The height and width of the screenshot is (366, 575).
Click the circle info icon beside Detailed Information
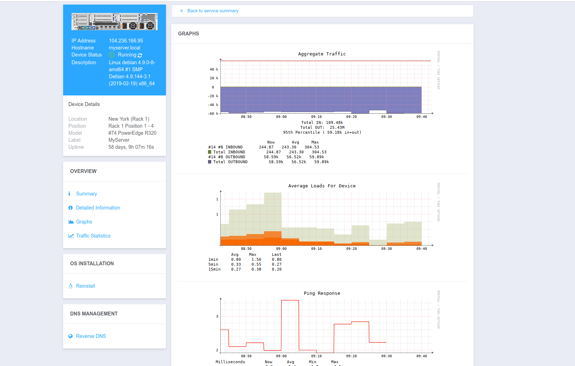tap(71, 208)
